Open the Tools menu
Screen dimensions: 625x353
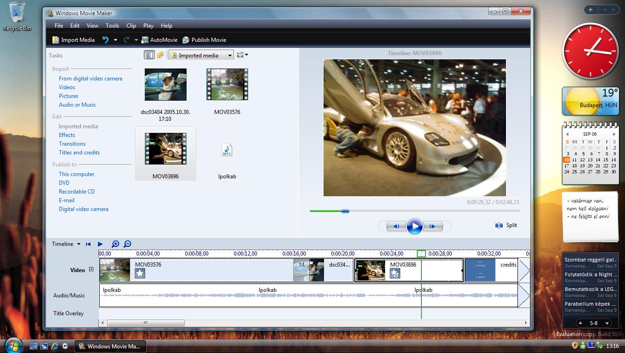[x=112, y=26]
